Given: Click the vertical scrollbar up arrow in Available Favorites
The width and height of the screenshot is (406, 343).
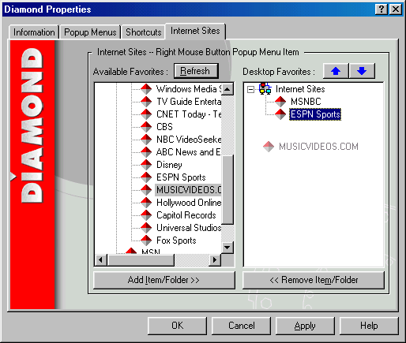Looking at the screenshot, I should pyautogui.click(x=227, y=89).
